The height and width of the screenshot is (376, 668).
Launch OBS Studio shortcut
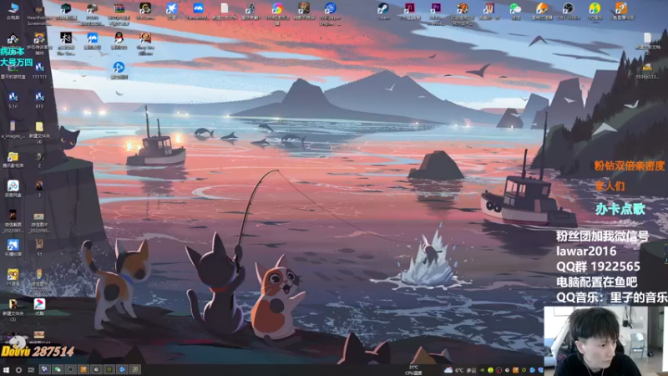coord(568,11)
